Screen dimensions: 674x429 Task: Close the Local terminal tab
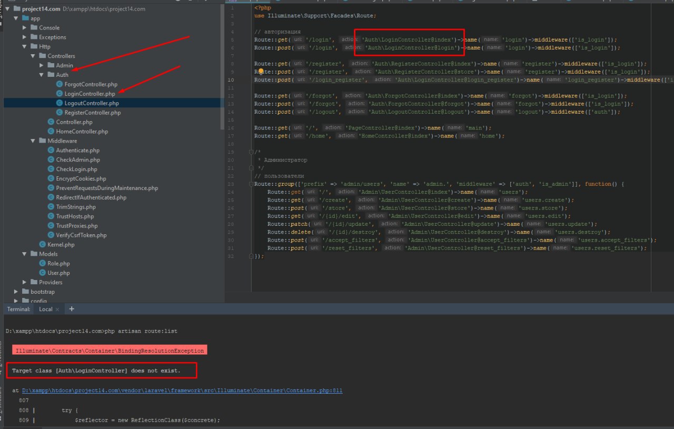click(x=57, y=310)
